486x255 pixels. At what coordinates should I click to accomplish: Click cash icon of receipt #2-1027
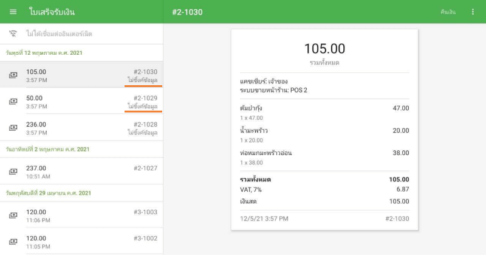(13, 172)
